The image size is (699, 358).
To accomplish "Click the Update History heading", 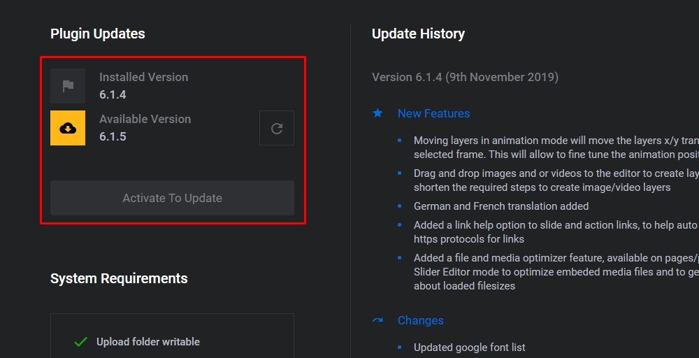I will tap(418, 34).
